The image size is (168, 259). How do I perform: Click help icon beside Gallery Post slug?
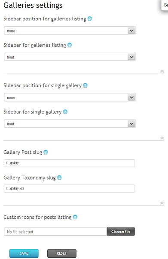[x=46, y=152]
